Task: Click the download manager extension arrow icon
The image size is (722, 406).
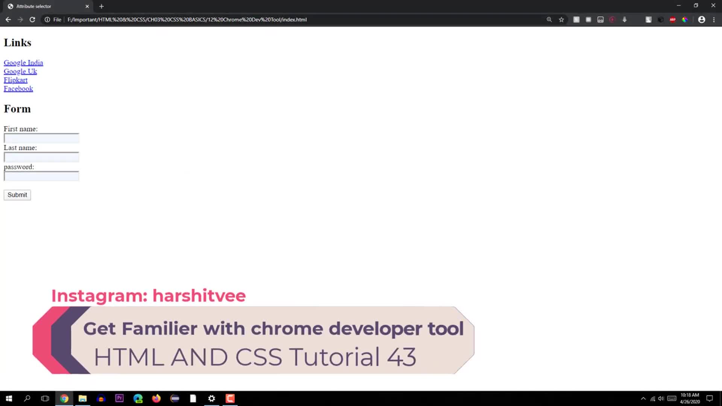Action: [625, 20]
